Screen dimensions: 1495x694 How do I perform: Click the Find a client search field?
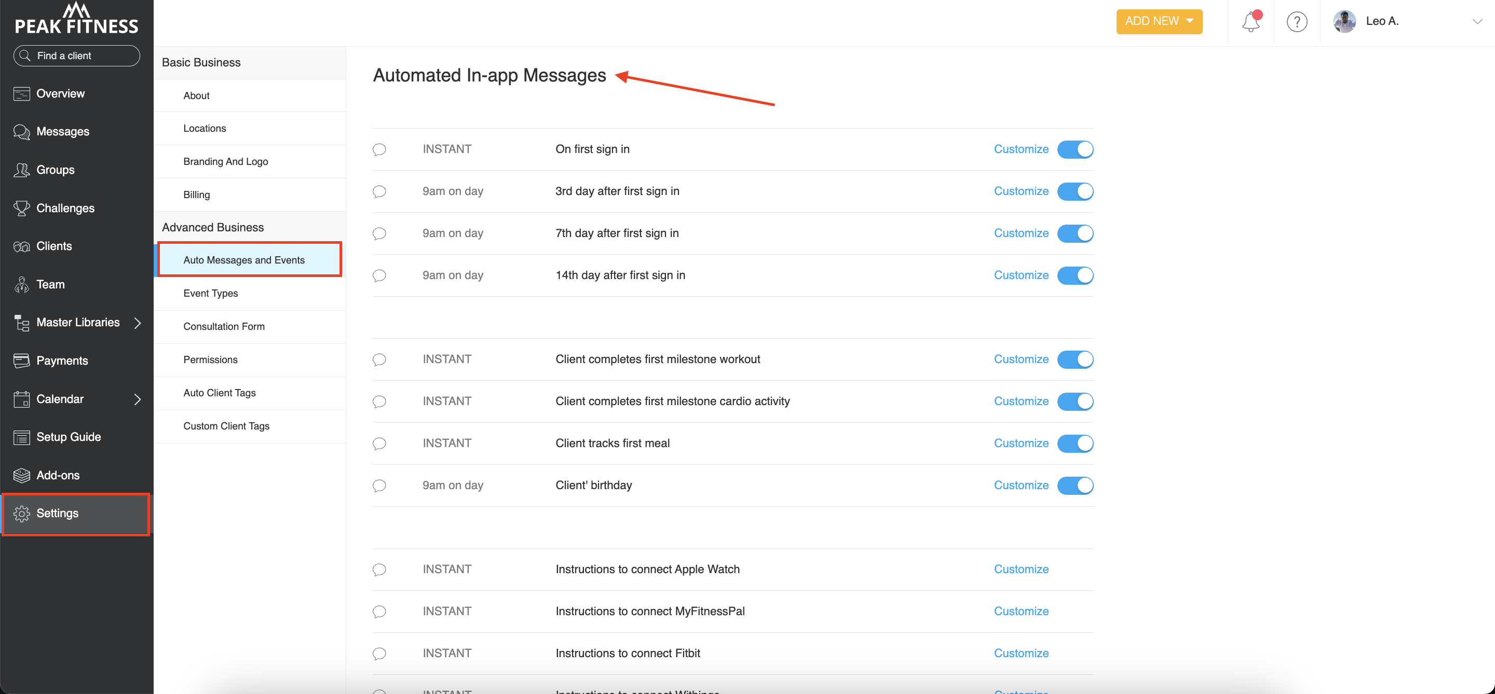click(77, 55)
